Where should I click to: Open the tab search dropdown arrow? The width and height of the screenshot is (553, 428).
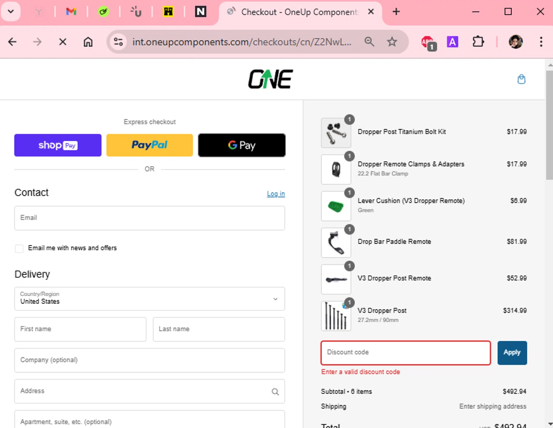(11, 11)
